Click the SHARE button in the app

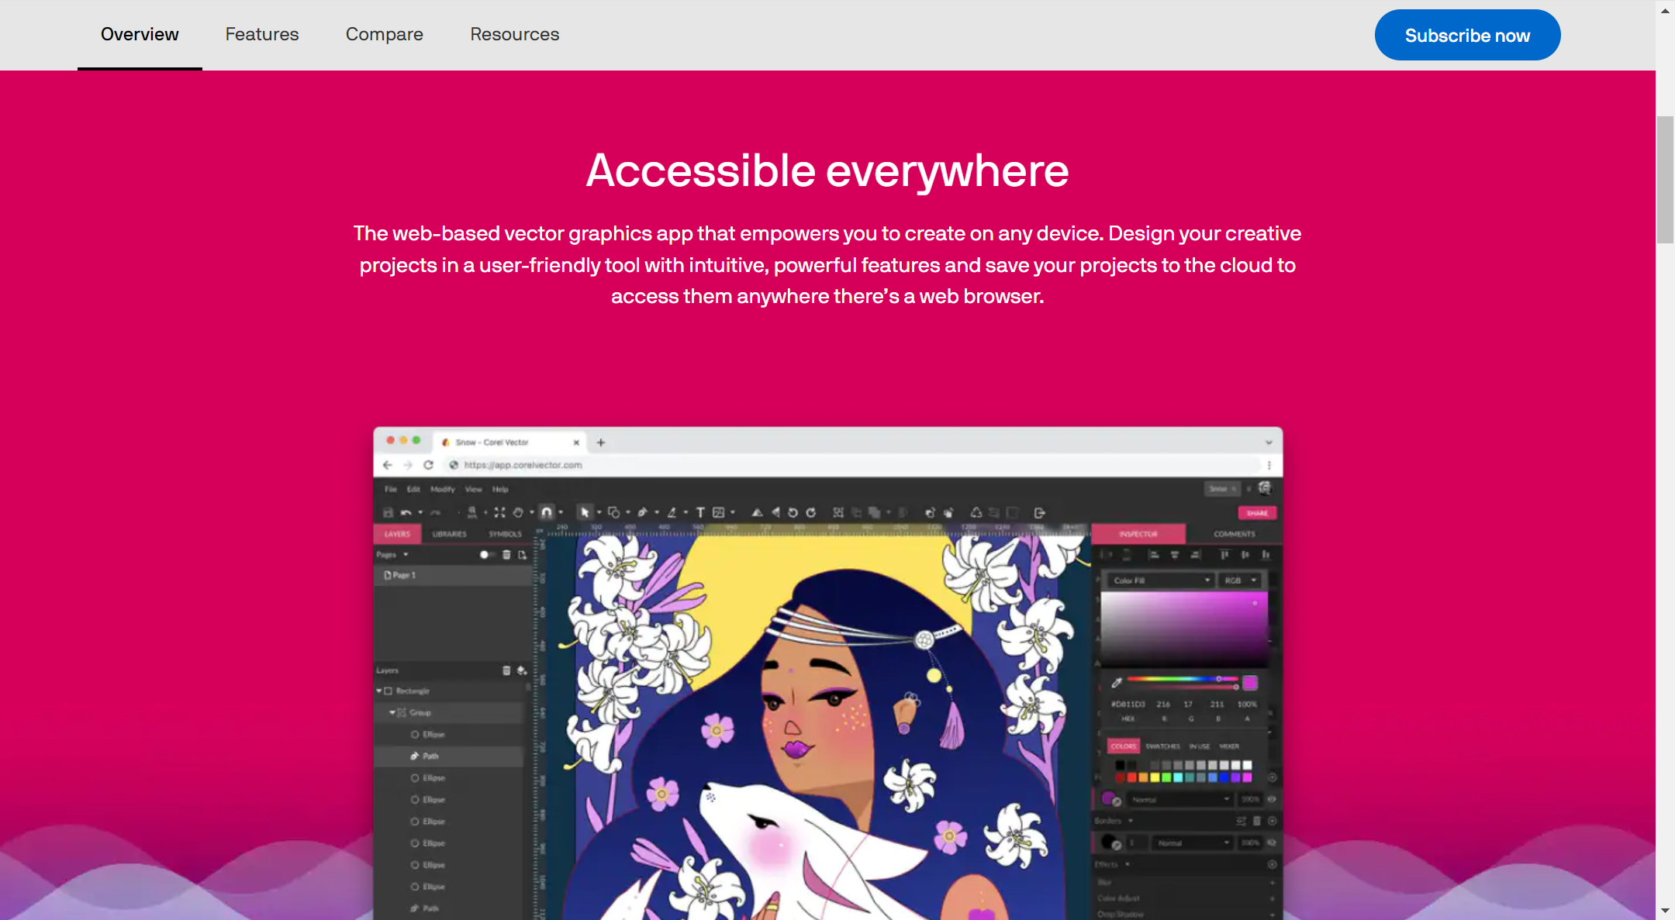1257,513
